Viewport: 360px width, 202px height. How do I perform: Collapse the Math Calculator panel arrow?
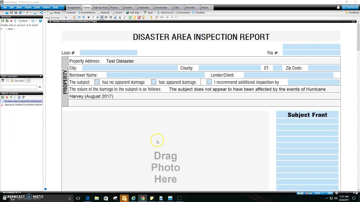tap(40, 76)
